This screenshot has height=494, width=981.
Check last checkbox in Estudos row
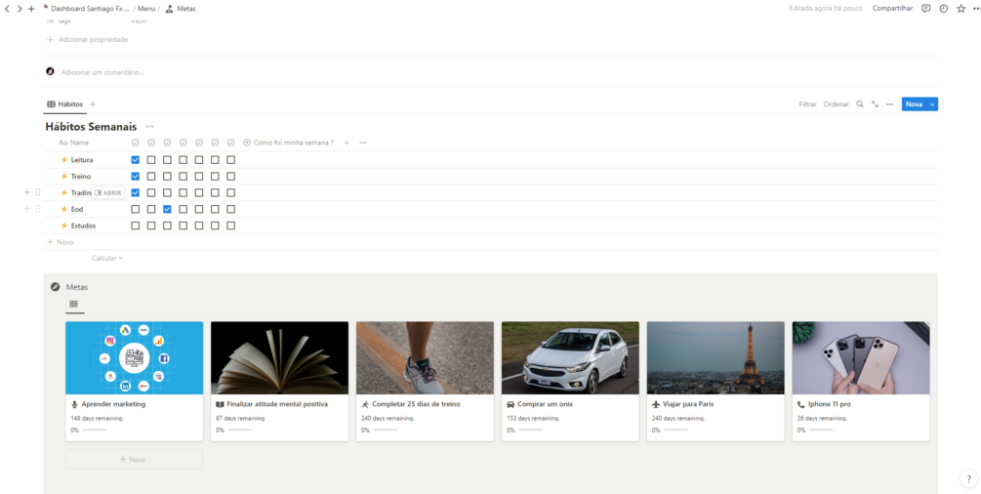click(x=231, y=226)
